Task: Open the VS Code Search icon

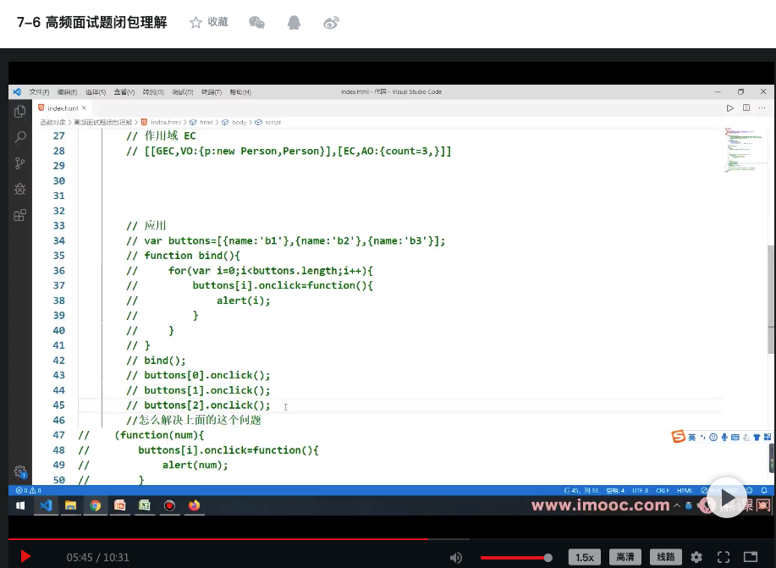Action: click(19, 137)
